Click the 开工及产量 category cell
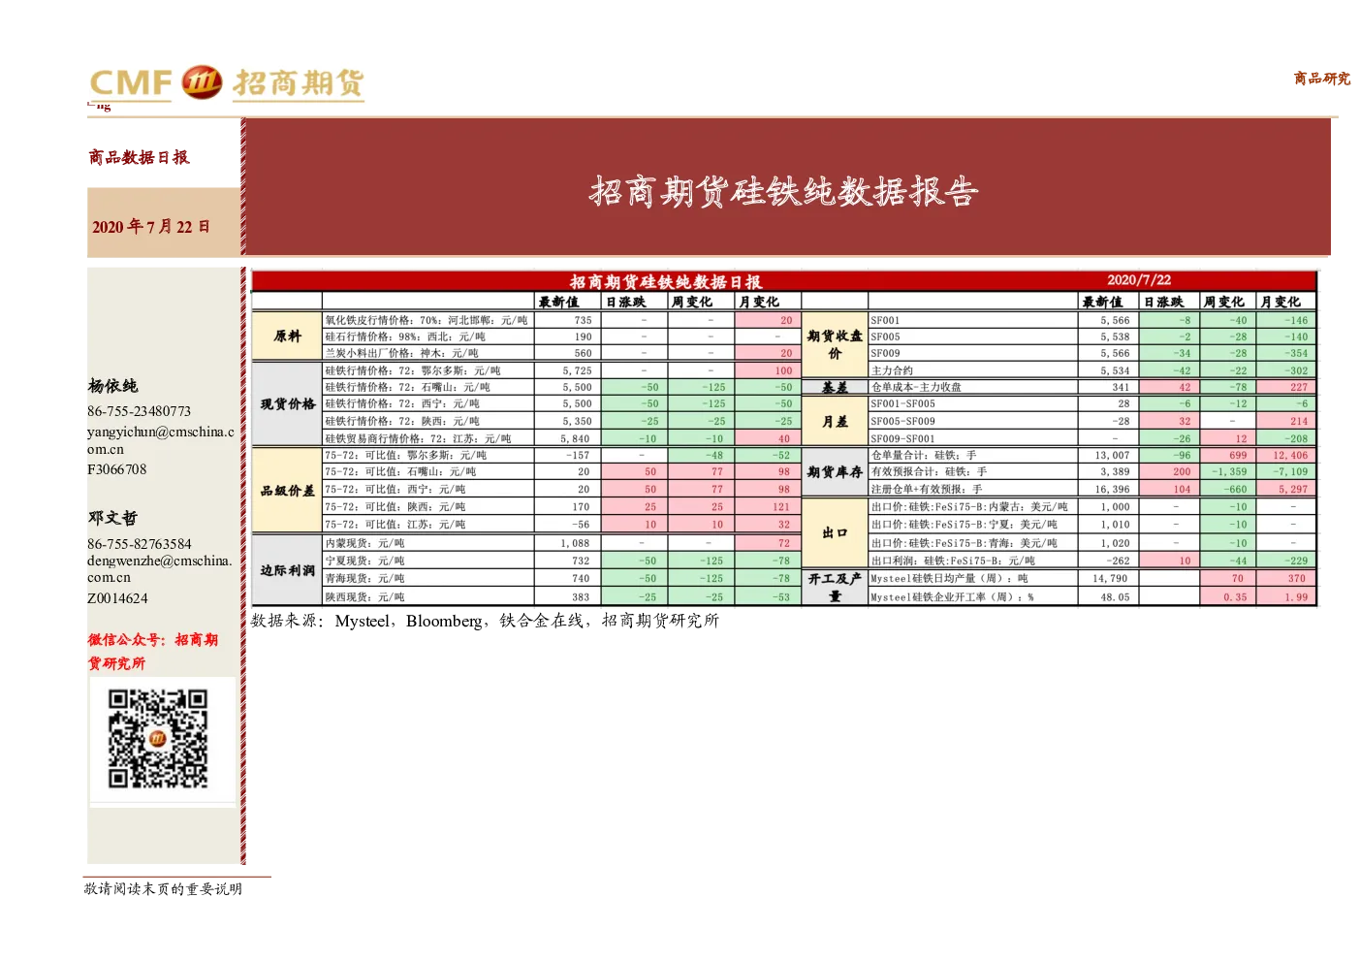1360x962 pixels. tap(835, 588)
